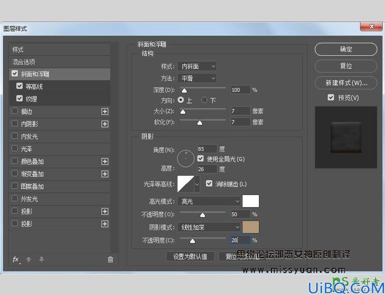The image size is (385, 295).
Task: Click shadow opacity field showing 28
Action: [x=240, y=240]
